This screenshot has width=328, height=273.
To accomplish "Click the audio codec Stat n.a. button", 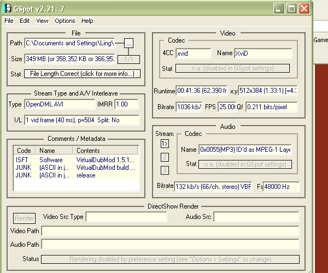I will click(245, 164).
